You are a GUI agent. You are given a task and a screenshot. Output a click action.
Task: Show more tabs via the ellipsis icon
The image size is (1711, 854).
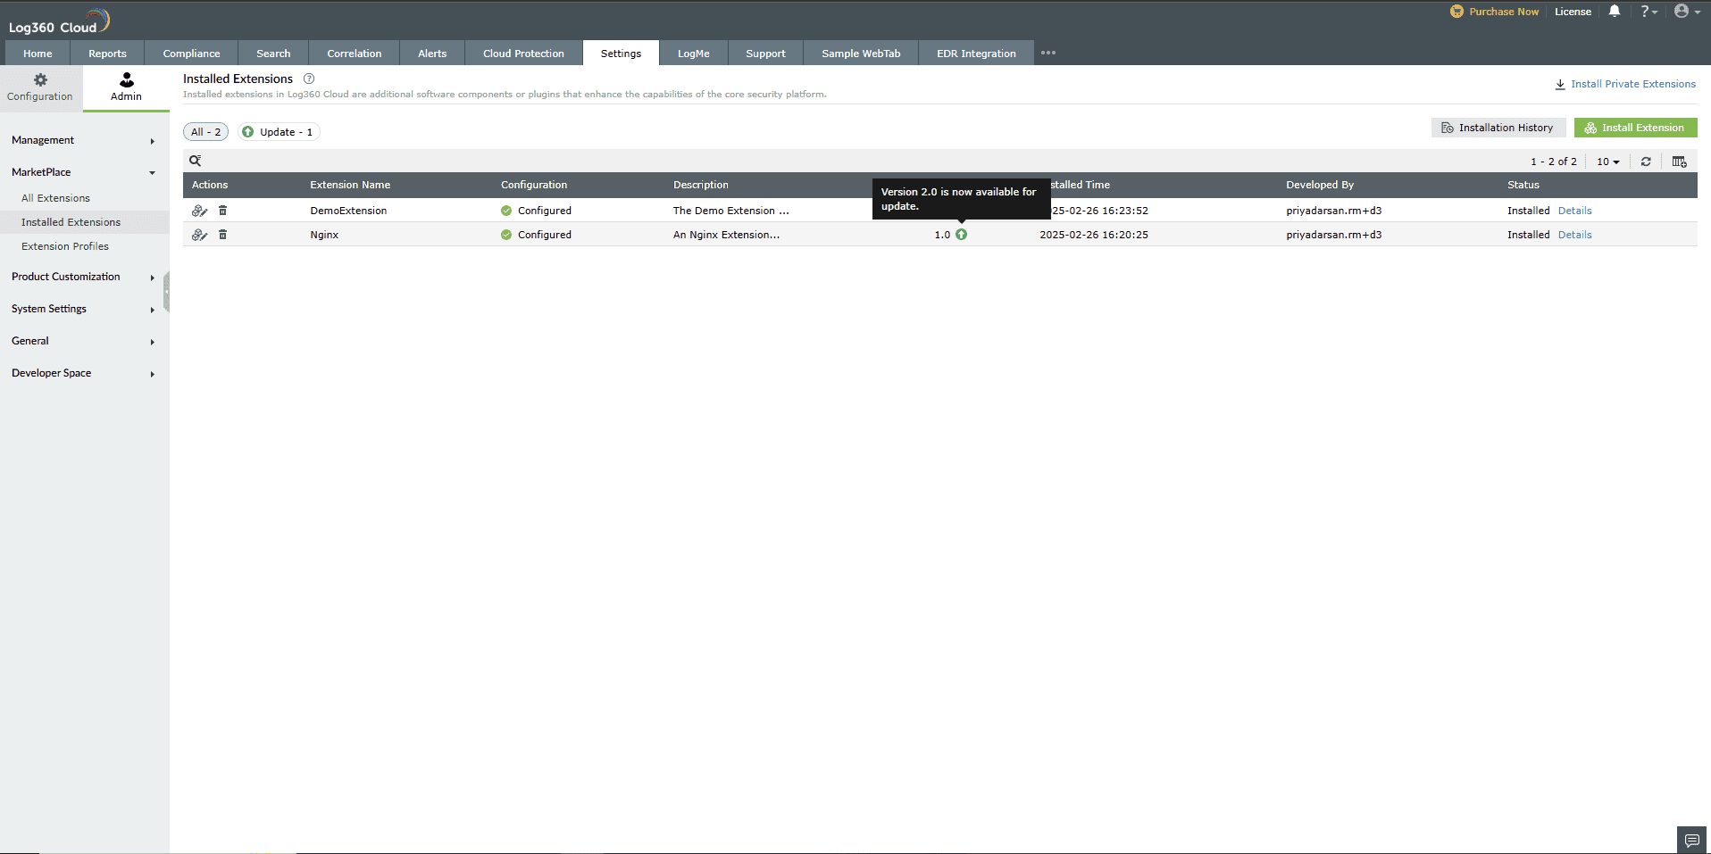click(1048, 53)
